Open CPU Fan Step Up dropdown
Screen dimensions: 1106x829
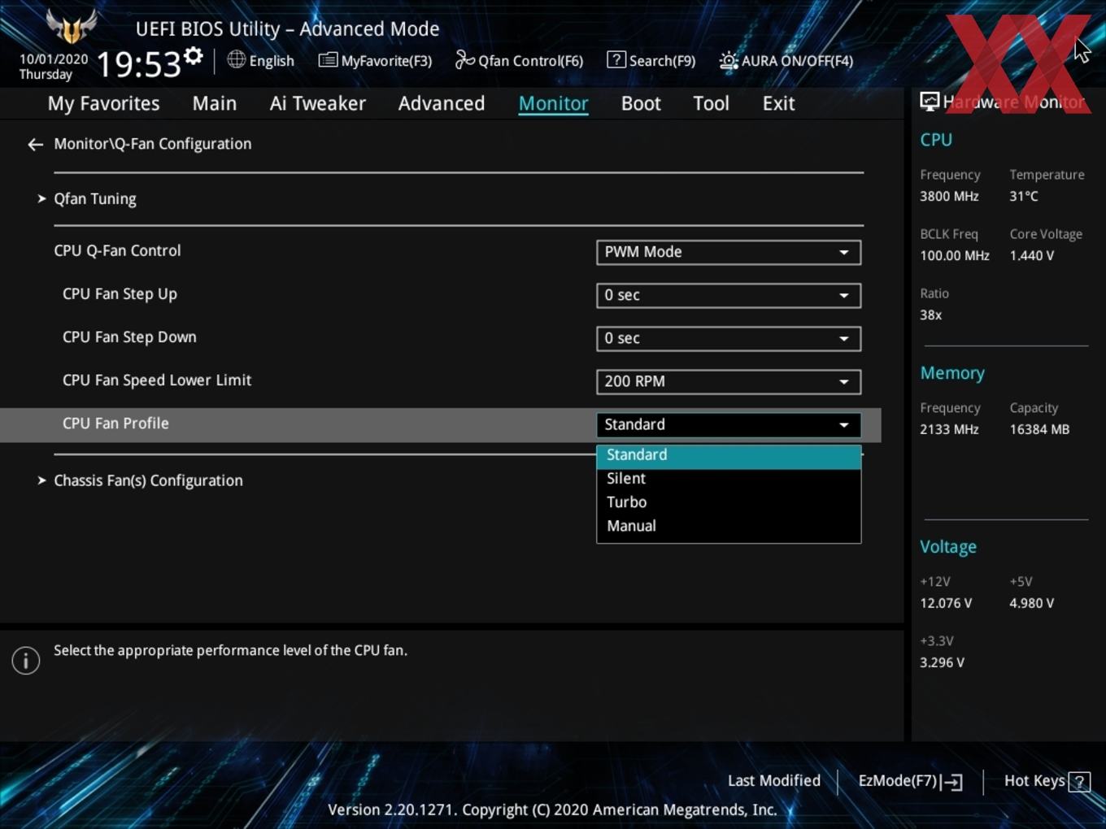[x=729, y=295]
